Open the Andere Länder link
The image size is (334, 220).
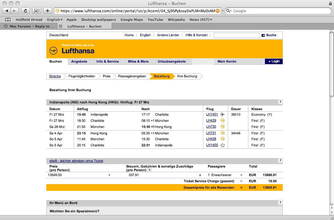point(168,35)
